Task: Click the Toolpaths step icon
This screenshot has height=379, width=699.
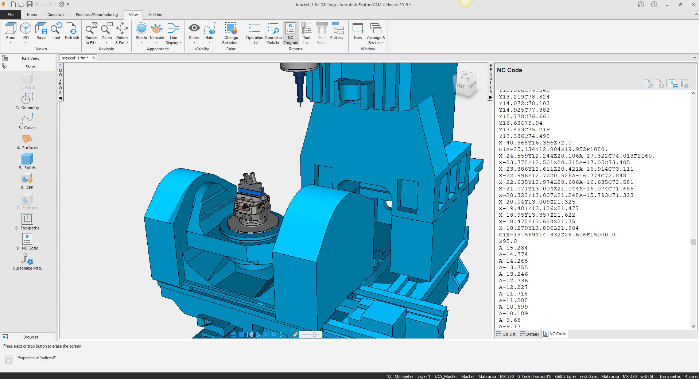Action: click(27, 218)
